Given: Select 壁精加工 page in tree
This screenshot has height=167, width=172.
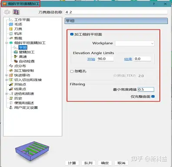Looking at the screenshot, I should click(27, 52).
